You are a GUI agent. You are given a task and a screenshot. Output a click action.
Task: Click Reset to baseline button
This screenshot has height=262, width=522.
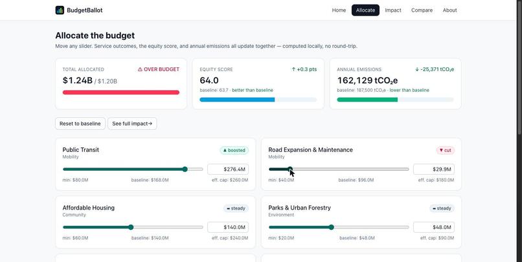(80, 124)
